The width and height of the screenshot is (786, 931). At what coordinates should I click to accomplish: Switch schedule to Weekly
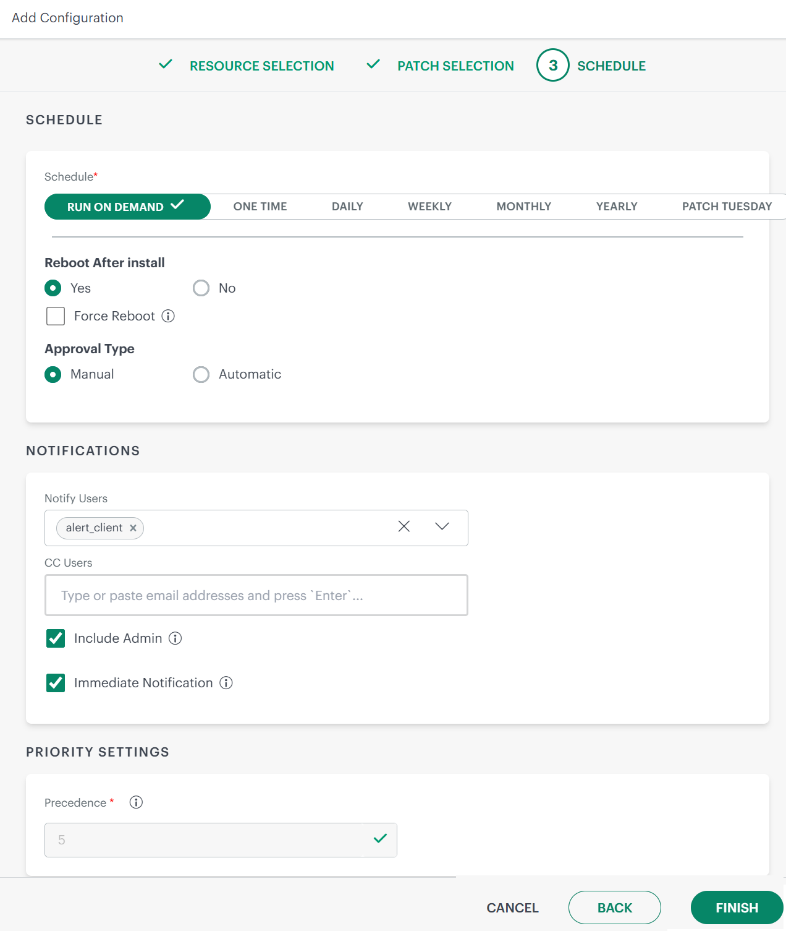429,207
